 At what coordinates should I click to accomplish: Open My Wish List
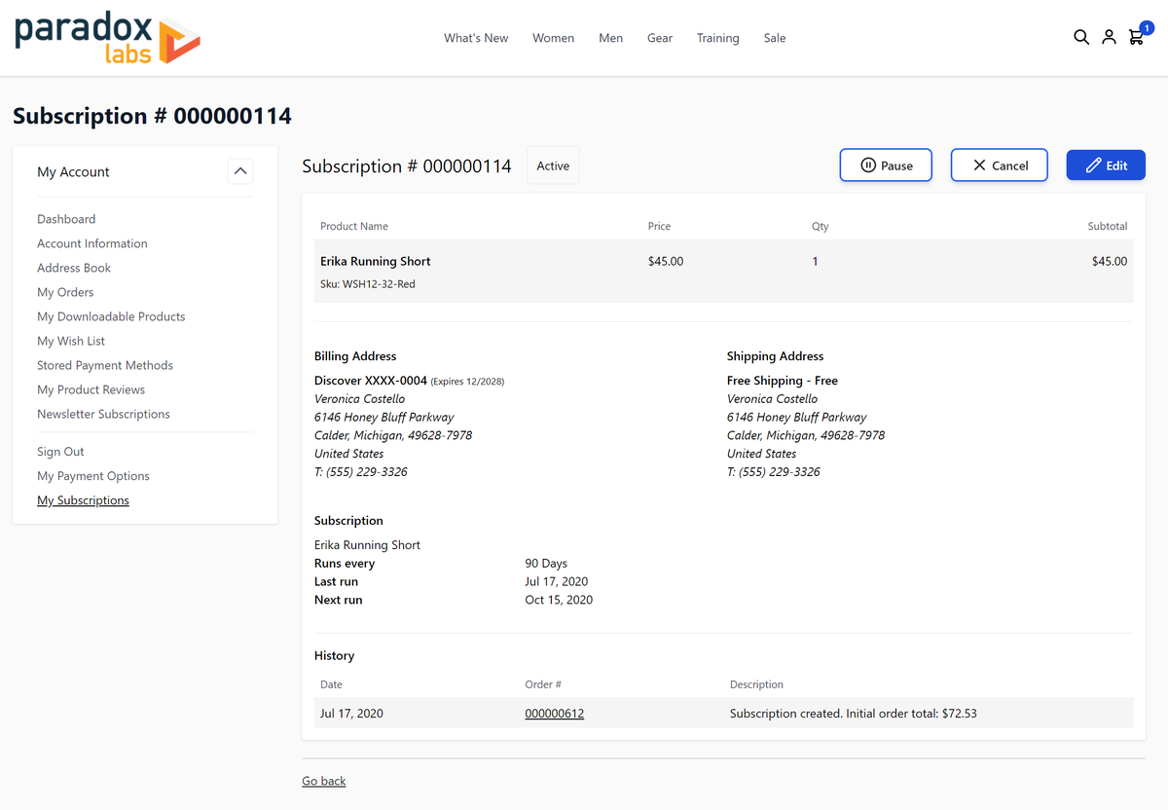(x=71, y=341)
